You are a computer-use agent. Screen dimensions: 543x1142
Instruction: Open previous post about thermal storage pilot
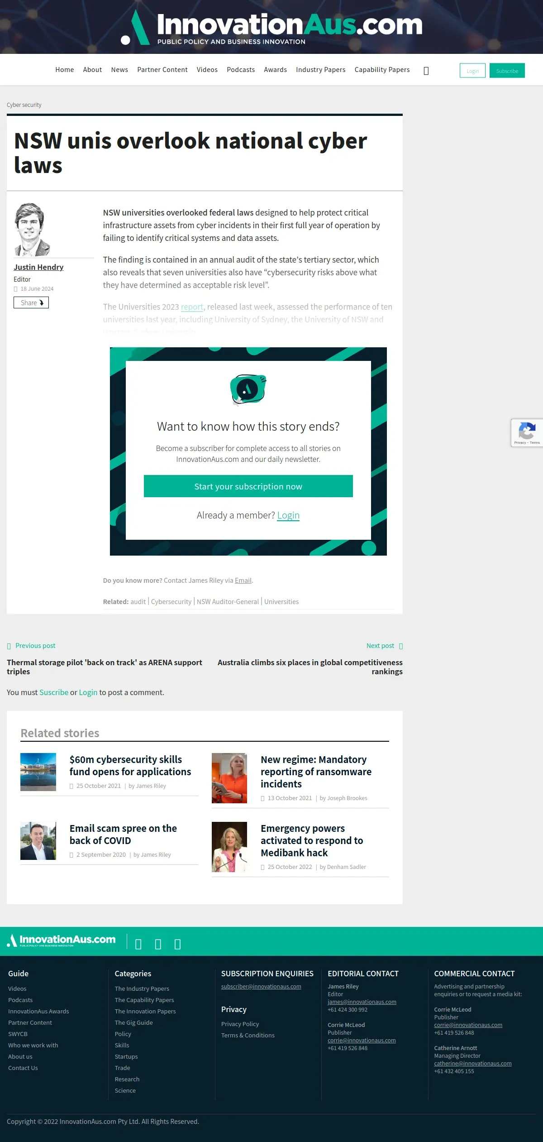[105, 667]
